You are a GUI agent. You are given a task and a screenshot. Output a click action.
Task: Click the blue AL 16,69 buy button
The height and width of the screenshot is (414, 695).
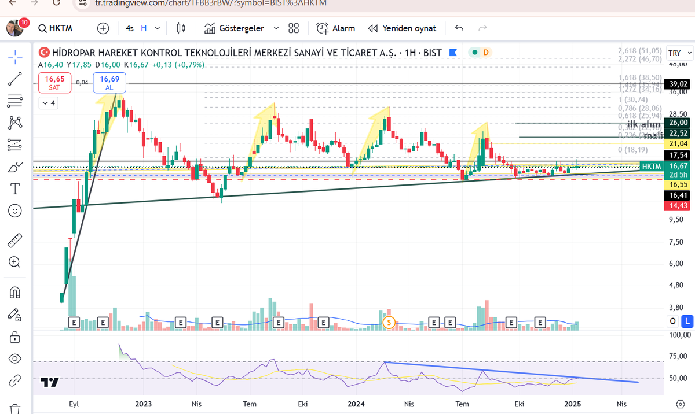click(109, 82)
